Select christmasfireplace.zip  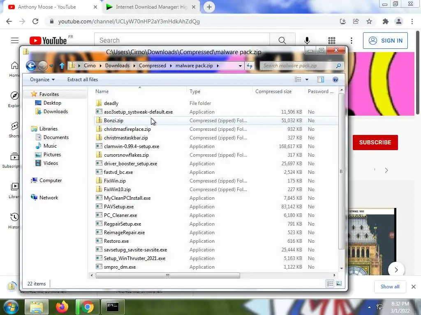coord(127,129)
